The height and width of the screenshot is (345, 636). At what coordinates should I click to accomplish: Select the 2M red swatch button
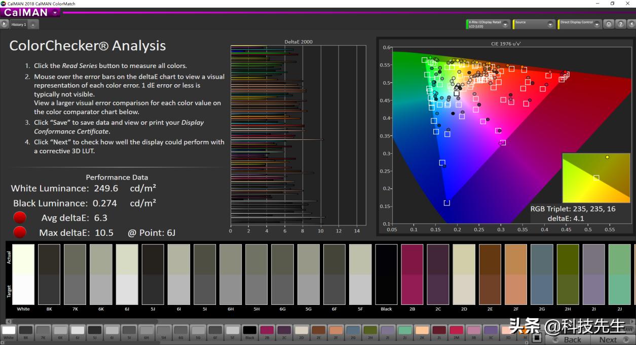pyautogui.click(x=457, y=331)
